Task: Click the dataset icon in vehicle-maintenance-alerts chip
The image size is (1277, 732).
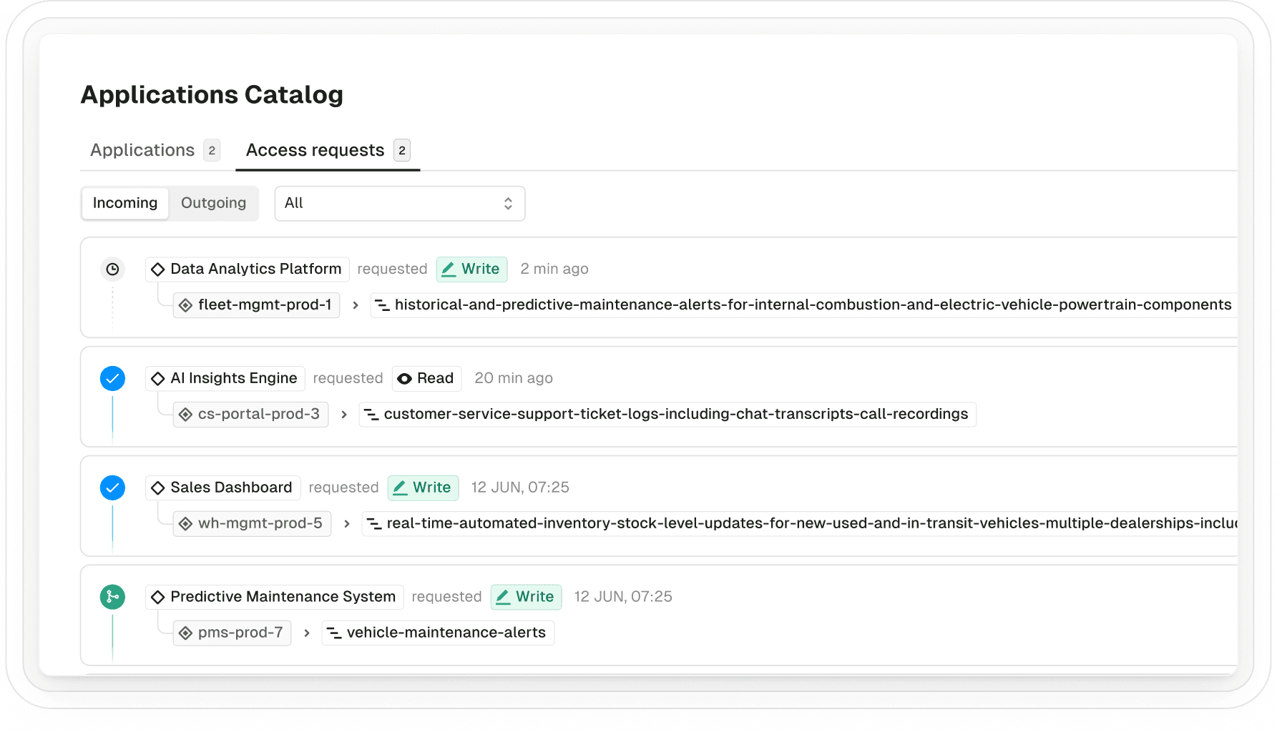Action: point(335,632)
